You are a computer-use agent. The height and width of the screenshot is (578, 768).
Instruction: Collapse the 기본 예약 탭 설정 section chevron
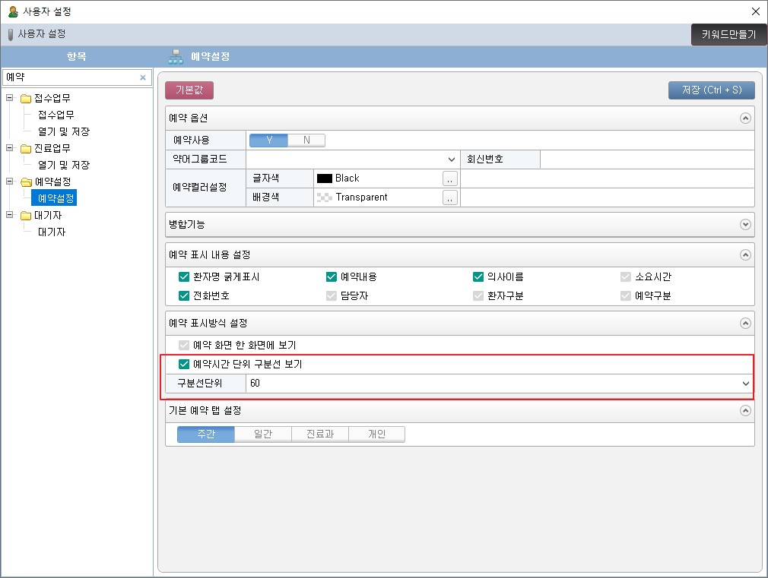coord(745,410)
